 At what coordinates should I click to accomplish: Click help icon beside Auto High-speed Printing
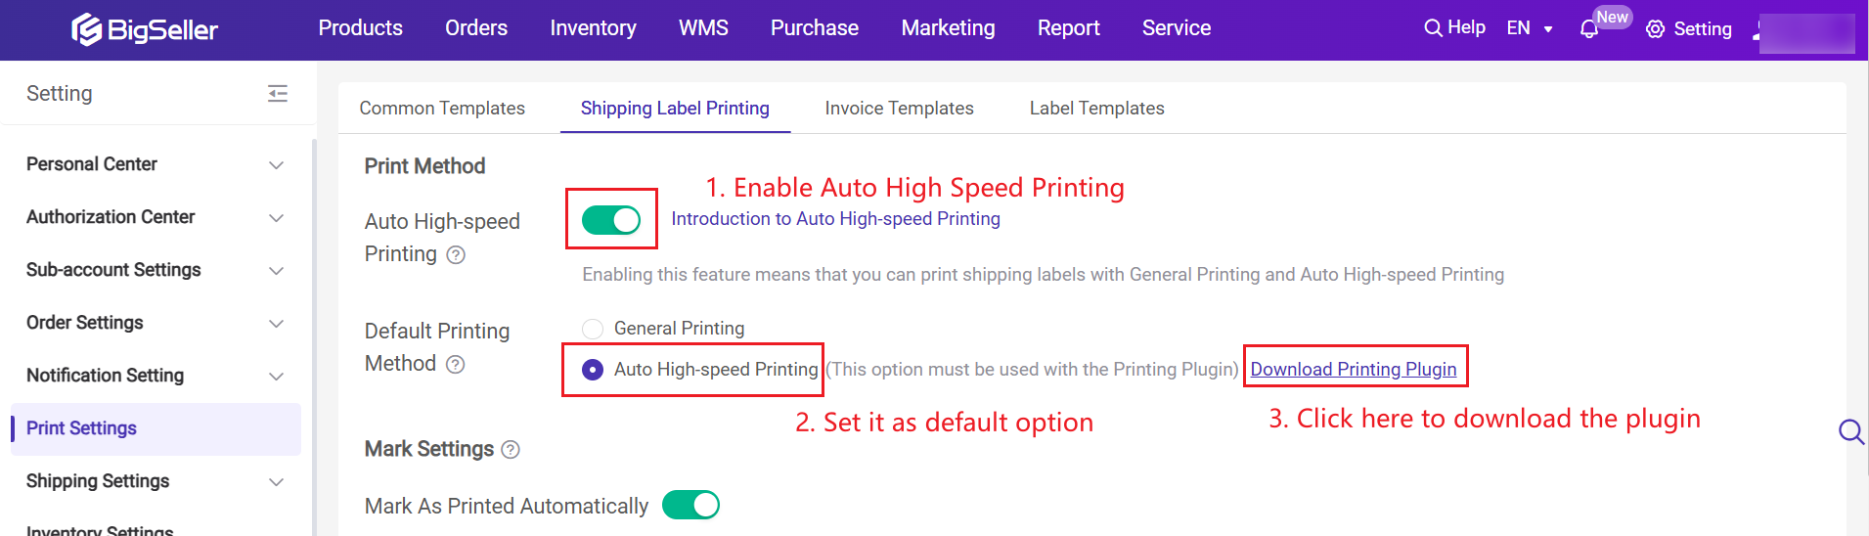click(x=456, y=255)
